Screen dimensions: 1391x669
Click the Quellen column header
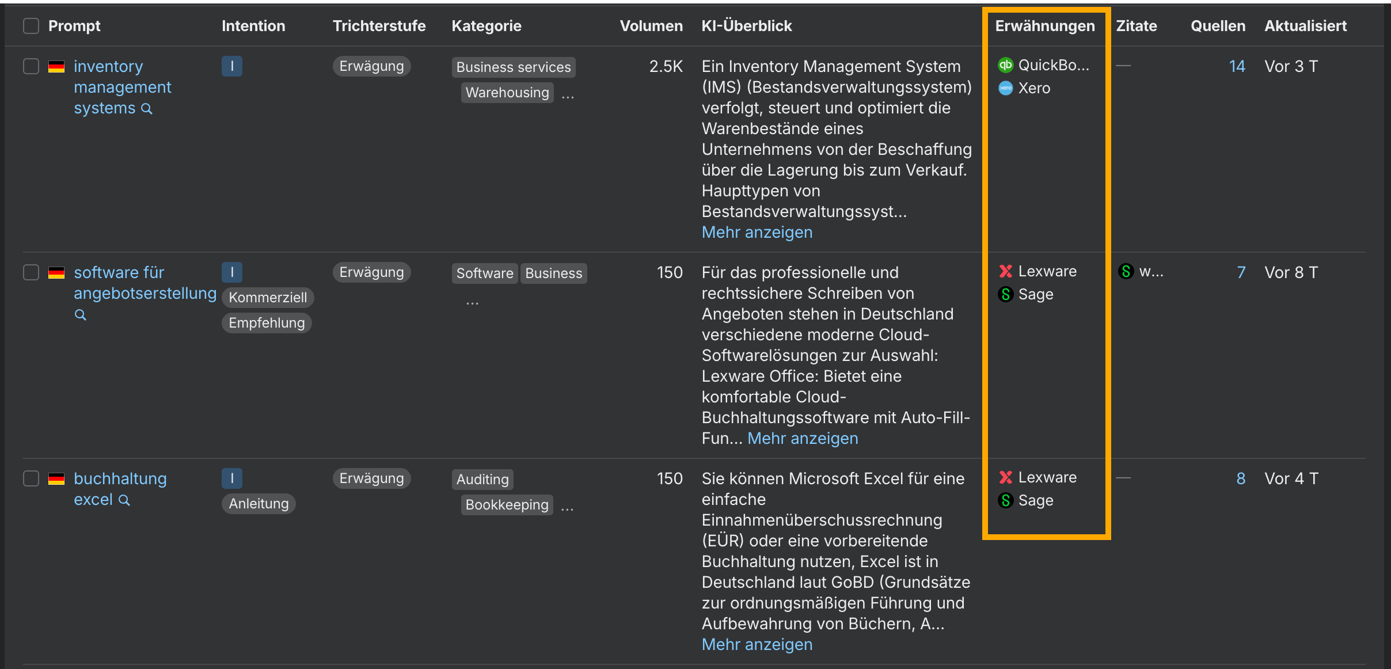pyautogui.click(x=1218, y=26)
